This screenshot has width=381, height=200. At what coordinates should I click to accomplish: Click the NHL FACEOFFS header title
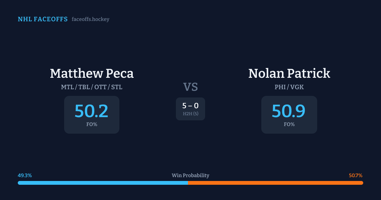tap(43, 19)
